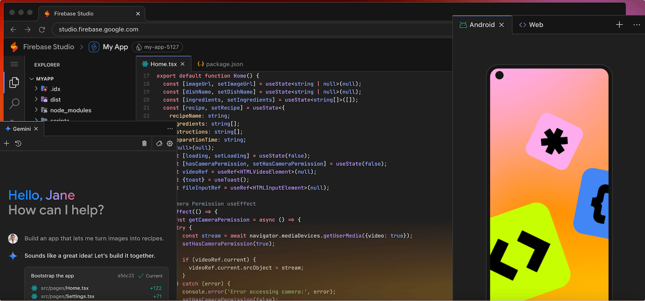The width and height of the screenshot is (645, 301).
Task: Click the Firebase Studio favicon in browser tab
Action: 47,14
